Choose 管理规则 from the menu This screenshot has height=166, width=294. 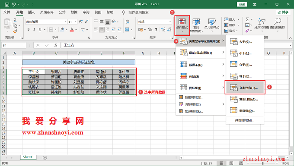coord(201,111)
